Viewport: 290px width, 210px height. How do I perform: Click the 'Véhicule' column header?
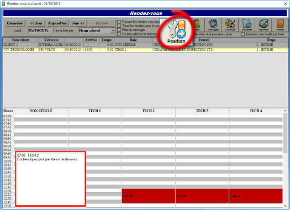tap(51, 40)
